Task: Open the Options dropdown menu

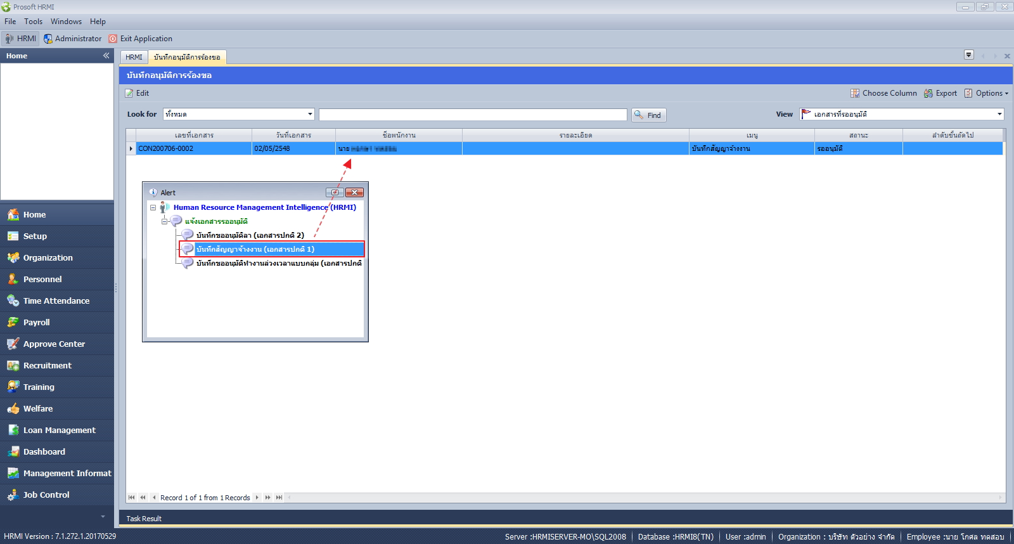Action: [987, 93]
